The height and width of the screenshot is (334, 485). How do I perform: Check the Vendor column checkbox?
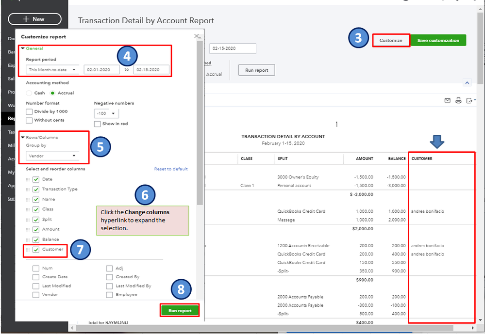tap(36, 295)
